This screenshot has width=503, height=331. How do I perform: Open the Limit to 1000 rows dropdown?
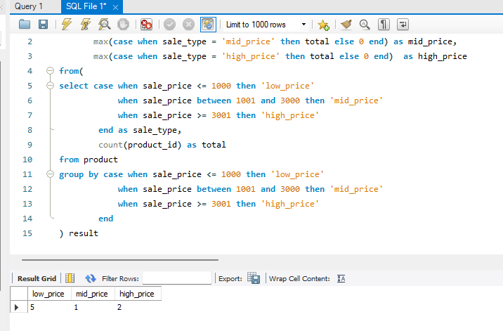[266, 25]
